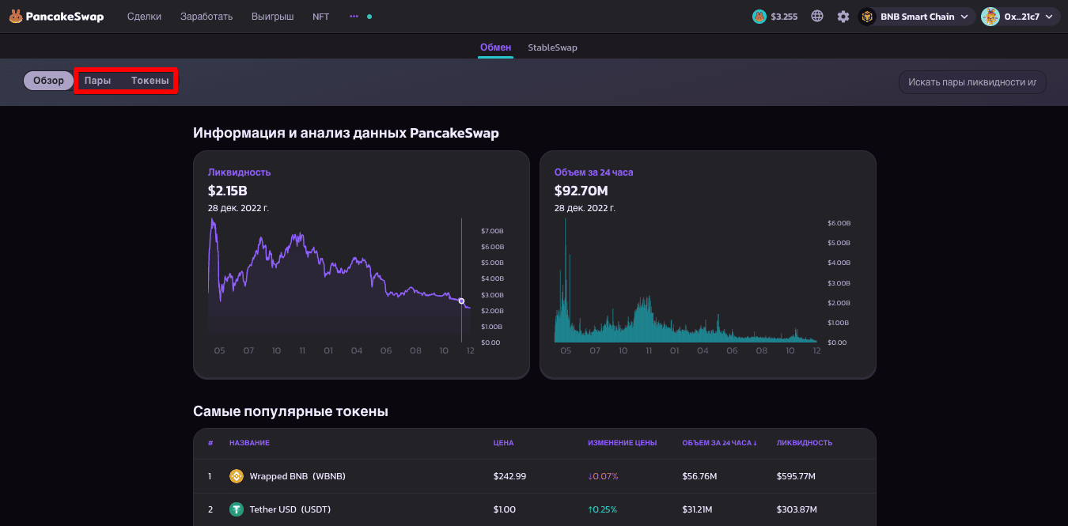The image size is (1068, 526).
Task: Click the Ликвидность chart title
Action: click(239, 172)
